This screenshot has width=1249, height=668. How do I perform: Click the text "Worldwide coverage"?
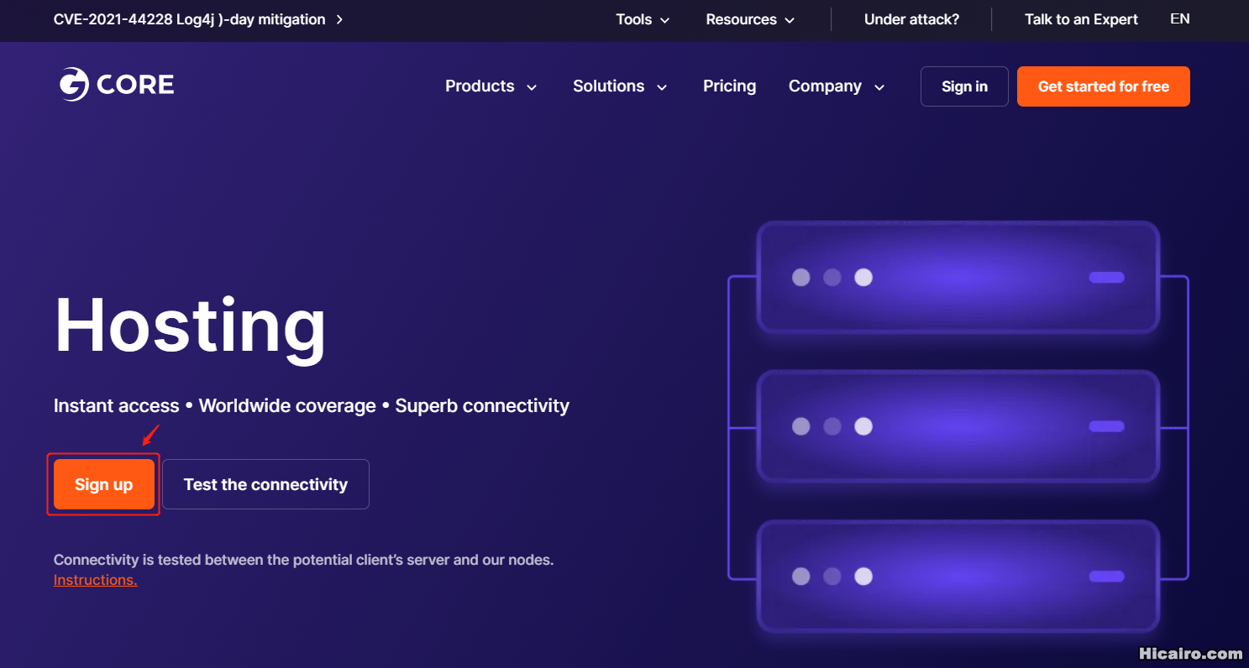point(287,405)
